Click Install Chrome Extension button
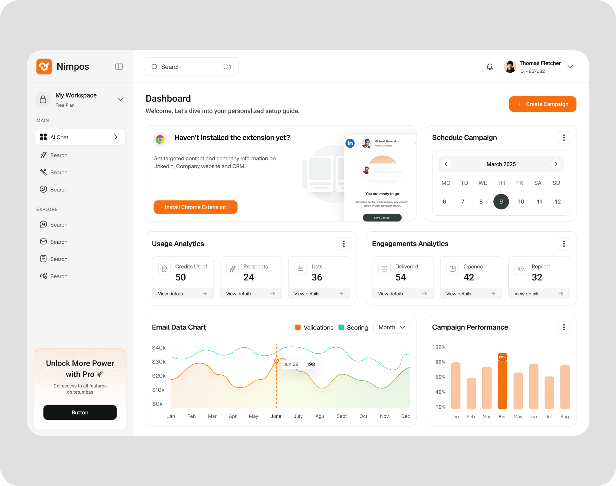 (x=195, y=207)
